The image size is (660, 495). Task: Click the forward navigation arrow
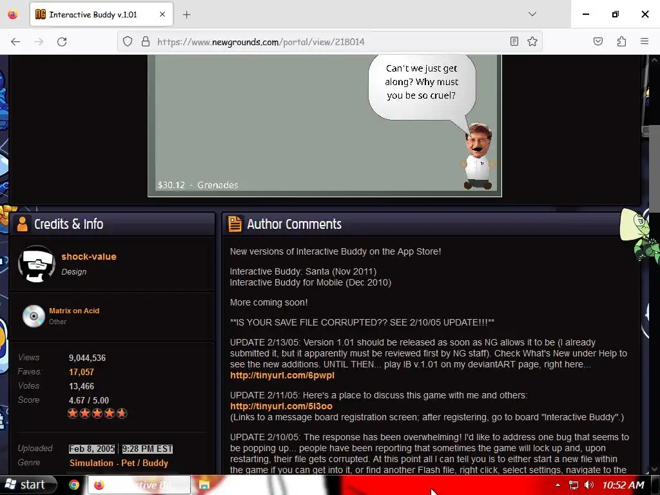(x=39, y=42)
